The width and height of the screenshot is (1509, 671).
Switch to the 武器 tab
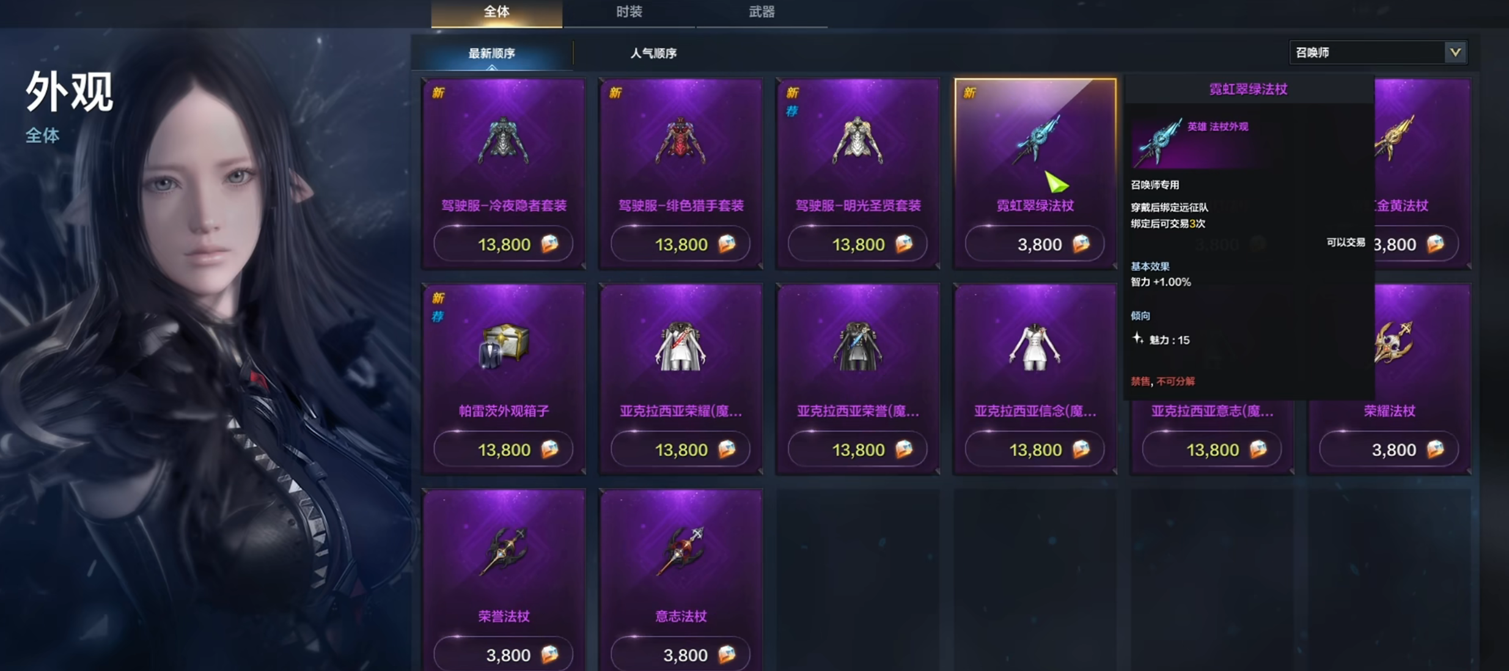pyautogui.click(x=762, y=12)
